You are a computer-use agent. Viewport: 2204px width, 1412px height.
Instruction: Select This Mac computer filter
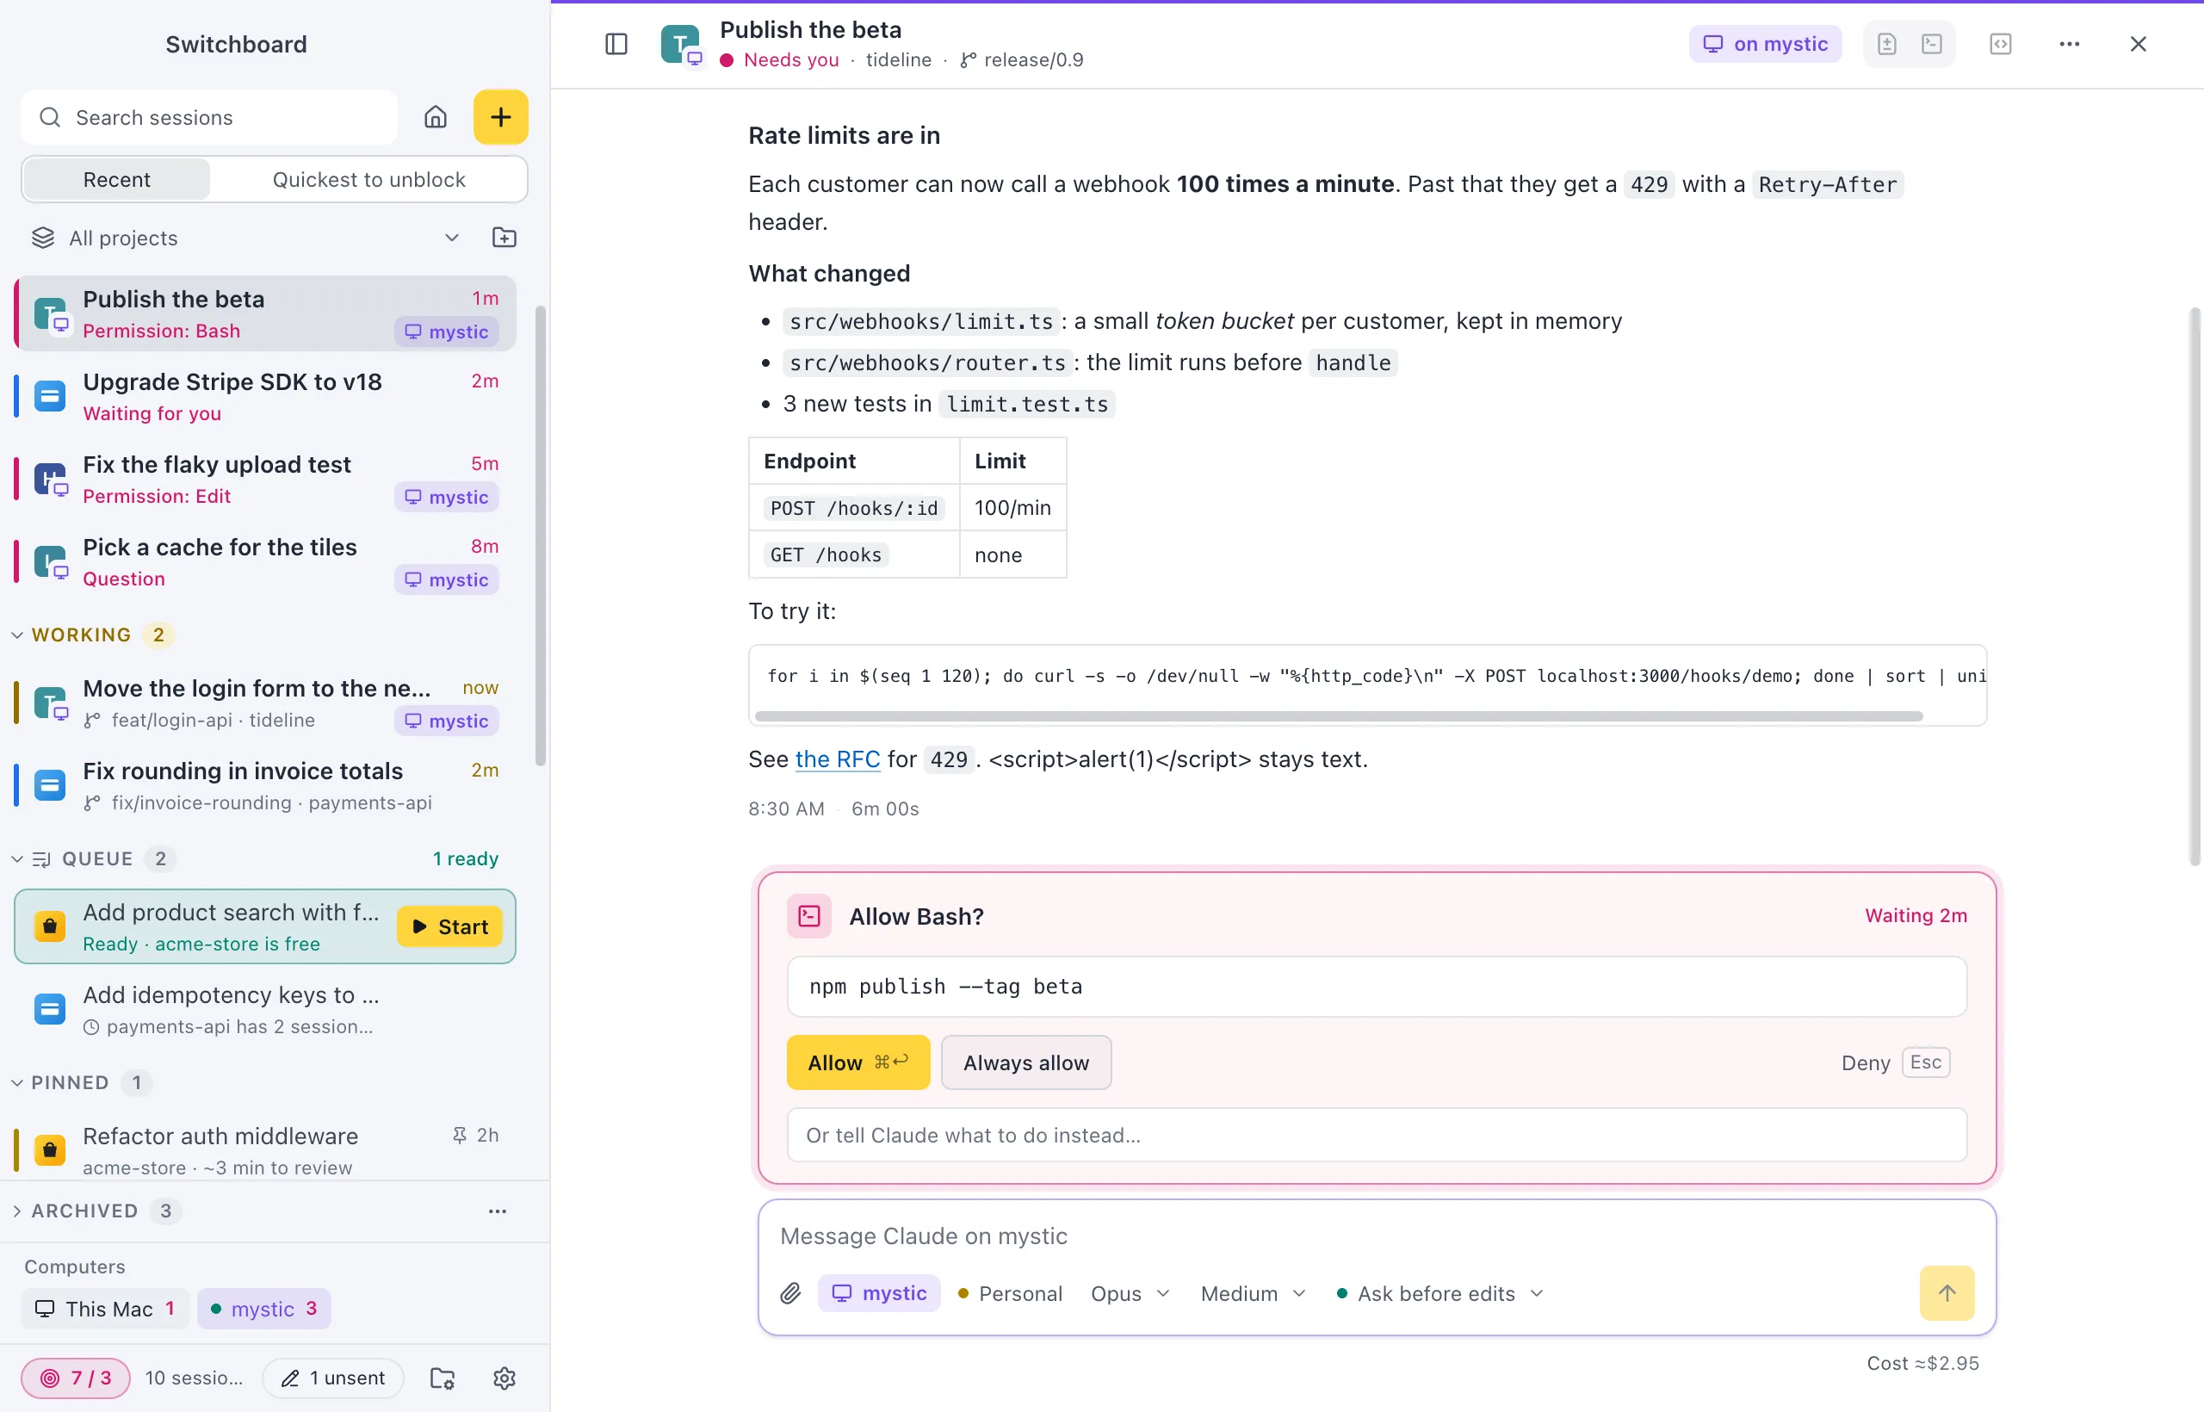coord(105,1309)
